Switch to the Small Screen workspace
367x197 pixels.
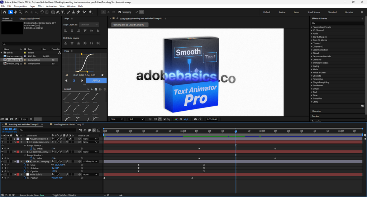(x=313, y=12)
